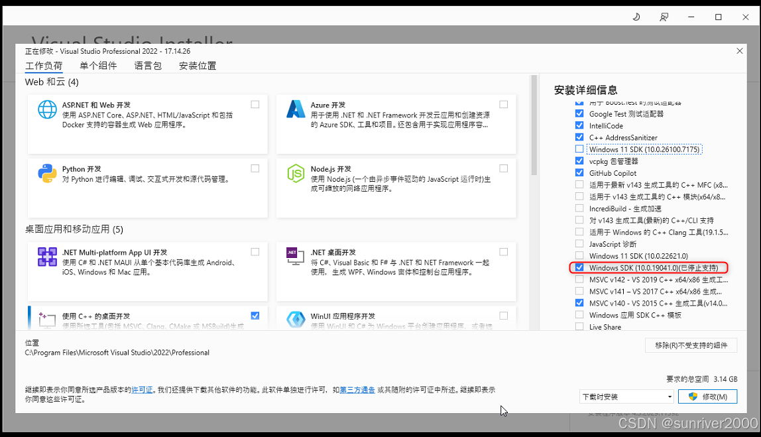Uncheck Windows SDK (10.0.19041.0)

(x=579, y=267)
